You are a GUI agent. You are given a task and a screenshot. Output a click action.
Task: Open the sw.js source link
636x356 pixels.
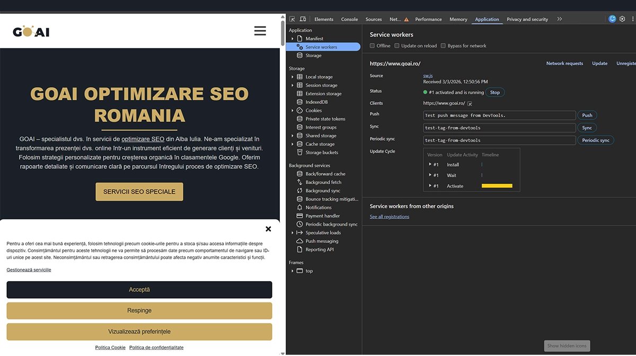(x=428, y=76)
